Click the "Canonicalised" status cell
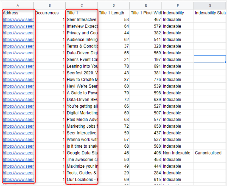This screenshot has height=188, width=227. [208, 153]
